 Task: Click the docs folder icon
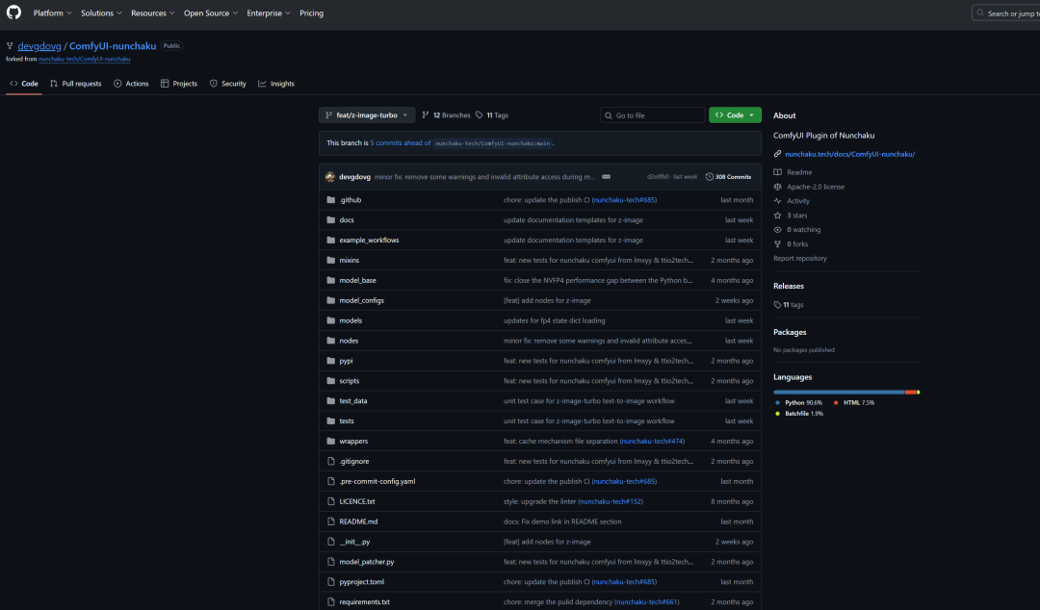point(331,219)
